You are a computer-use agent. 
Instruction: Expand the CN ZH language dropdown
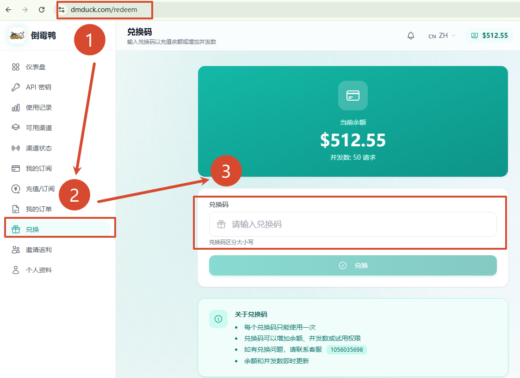[x=442, y=36]
